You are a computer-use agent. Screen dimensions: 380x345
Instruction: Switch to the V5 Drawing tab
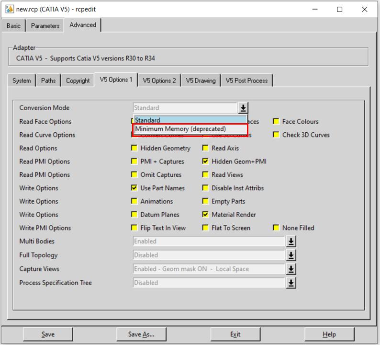(x=201, y=80)
